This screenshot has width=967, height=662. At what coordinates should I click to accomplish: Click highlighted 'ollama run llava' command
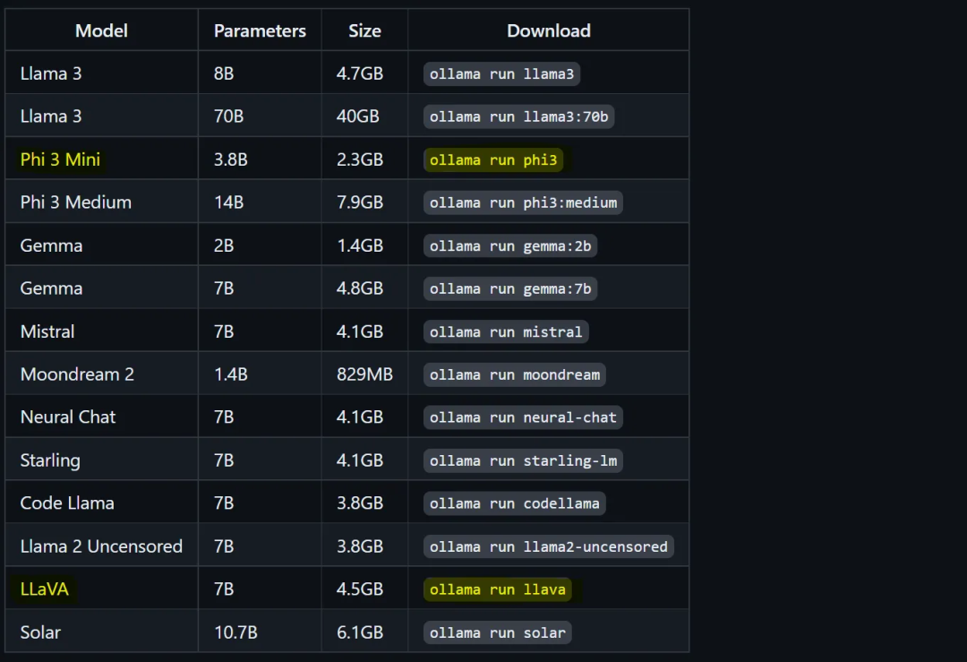point(498,589)
